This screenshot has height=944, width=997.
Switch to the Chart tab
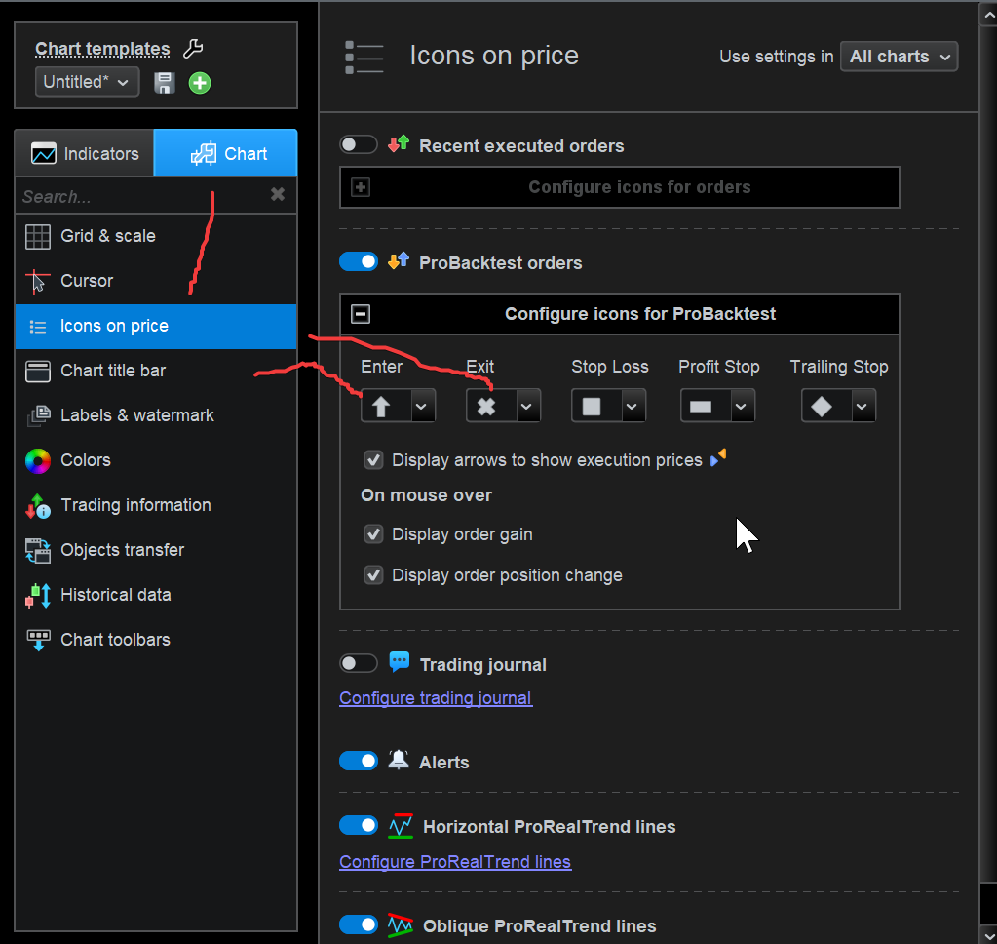(226, 153)
